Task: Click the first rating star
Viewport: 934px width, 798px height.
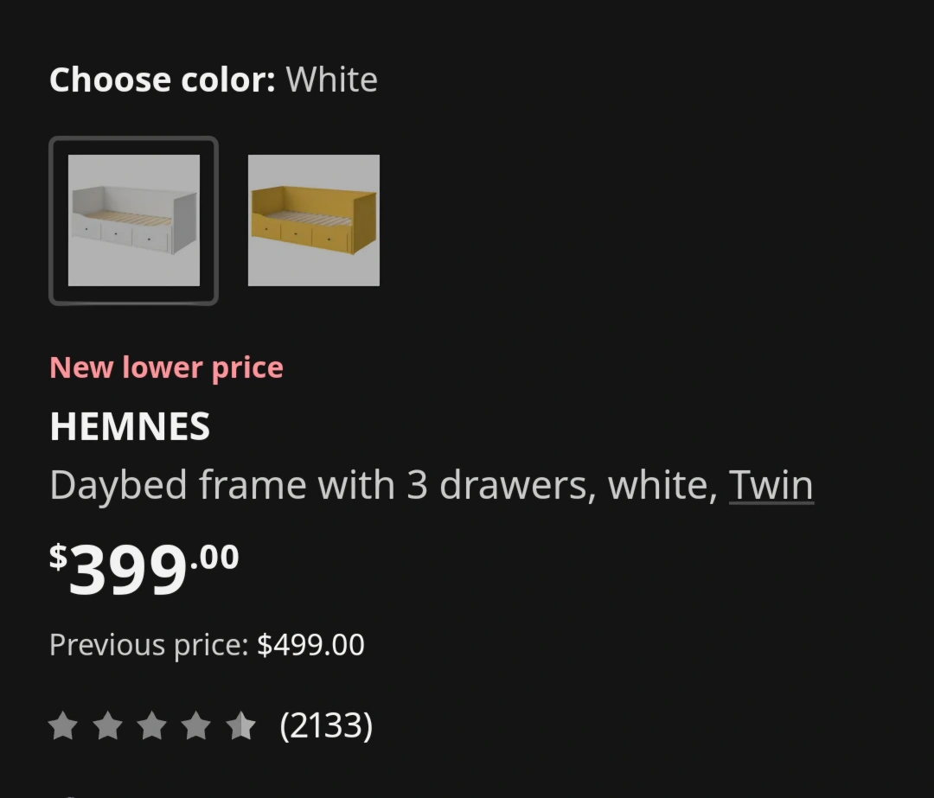Action: (63, 726)
